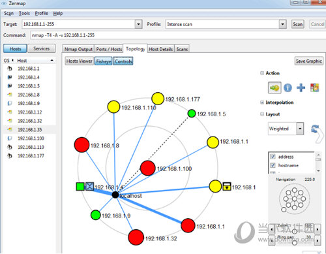Switch to the Nmap Output tab
The image size is (326, 254).
pyautogui.click(x=78, y=49)
